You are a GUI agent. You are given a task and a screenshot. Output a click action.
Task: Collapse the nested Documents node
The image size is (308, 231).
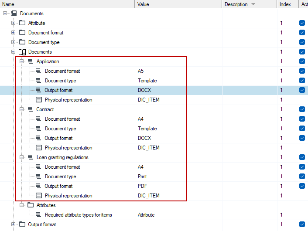point(13,52)
